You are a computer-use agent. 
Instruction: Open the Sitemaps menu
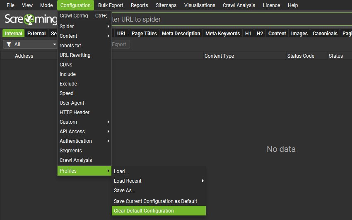[x=166, y=5]
